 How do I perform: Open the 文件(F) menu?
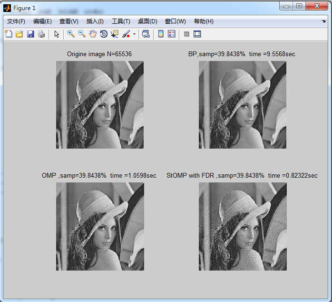(16, 21)
